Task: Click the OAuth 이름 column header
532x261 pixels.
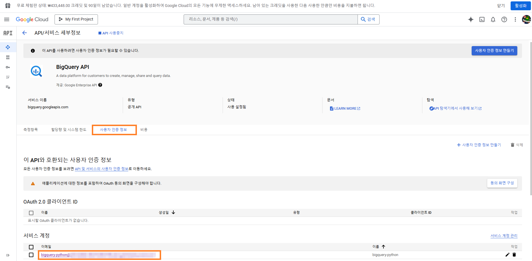Action: point(45,213)
